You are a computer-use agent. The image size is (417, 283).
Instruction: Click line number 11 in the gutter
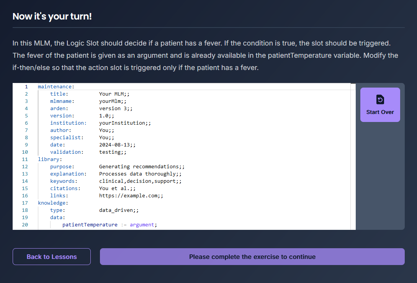pyautogui.click(x=25, y=159)
